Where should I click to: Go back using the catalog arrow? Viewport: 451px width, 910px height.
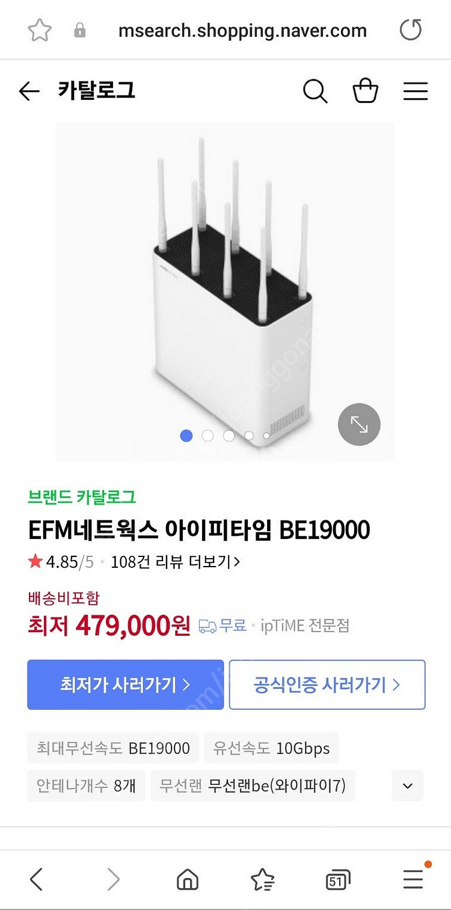click(29, 91)
